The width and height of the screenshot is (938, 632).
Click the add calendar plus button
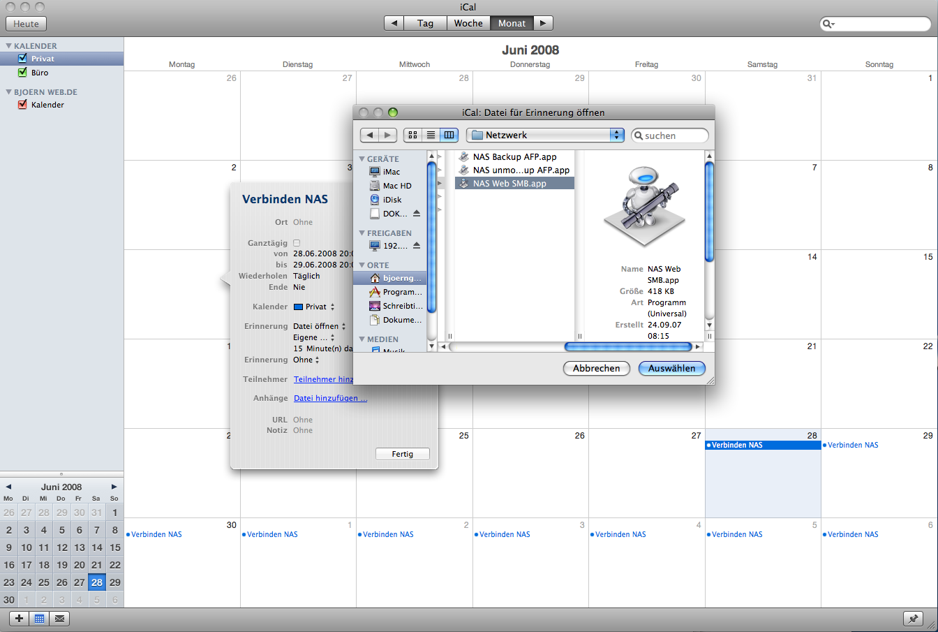point(19,618)
